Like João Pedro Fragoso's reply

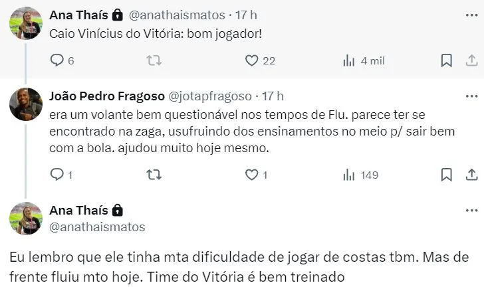pyautogui.click(x=251, y=175)
